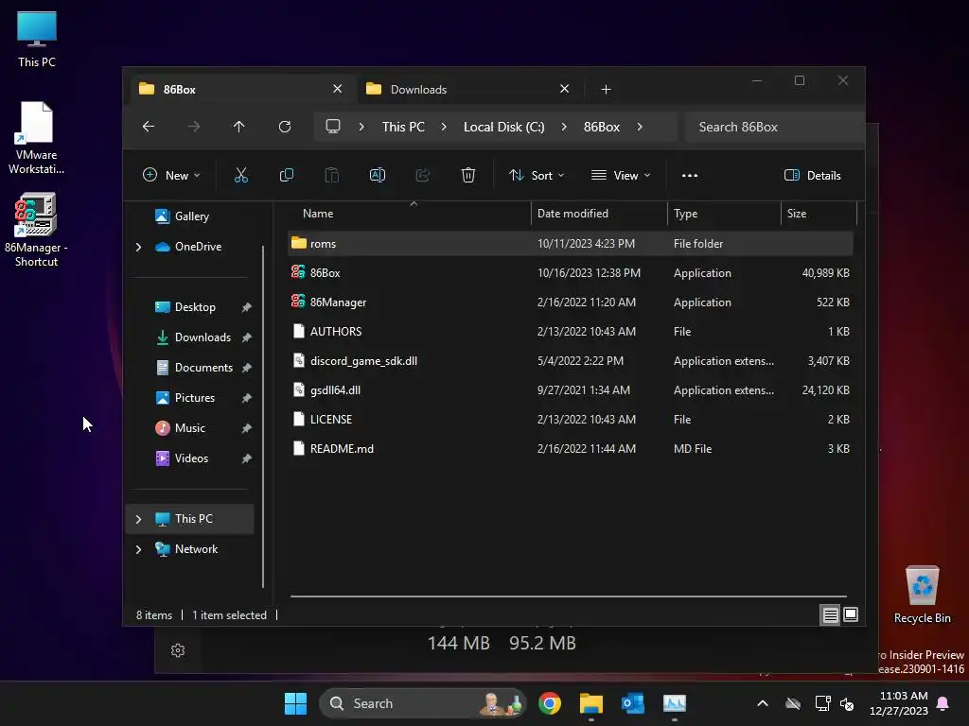
Task: Click the PC monitor icon in address bar
Action: 333,127
